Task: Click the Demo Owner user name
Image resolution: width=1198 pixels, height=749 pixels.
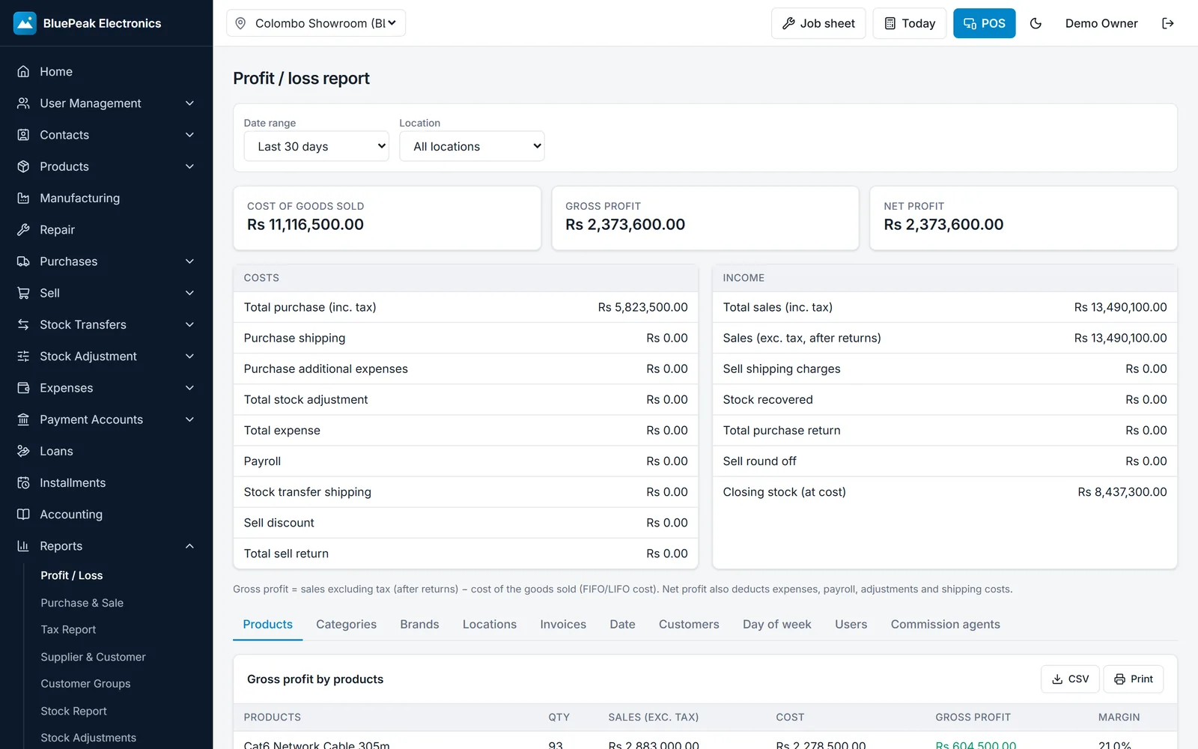Action: 1101,23
